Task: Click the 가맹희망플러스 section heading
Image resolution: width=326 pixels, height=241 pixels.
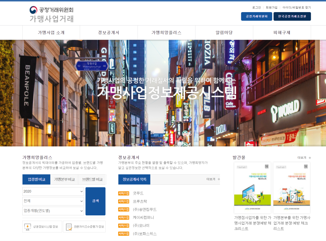Action: point(37,157)
